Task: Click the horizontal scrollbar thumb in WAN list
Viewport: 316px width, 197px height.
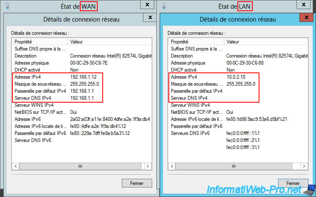Action: tap(80, 166)
